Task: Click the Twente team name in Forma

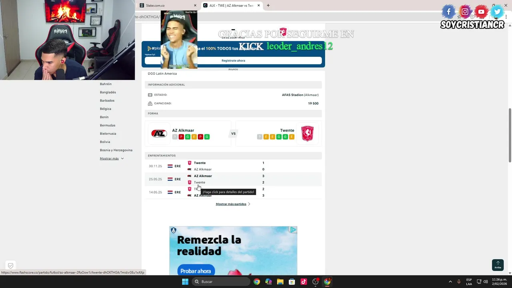Action: click(x=287, y=130)
